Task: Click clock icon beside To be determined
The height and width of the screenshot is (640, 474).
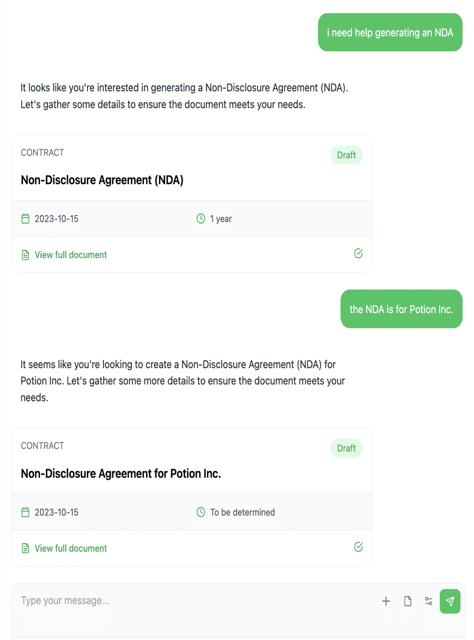Action: click(x=201, y=512)
